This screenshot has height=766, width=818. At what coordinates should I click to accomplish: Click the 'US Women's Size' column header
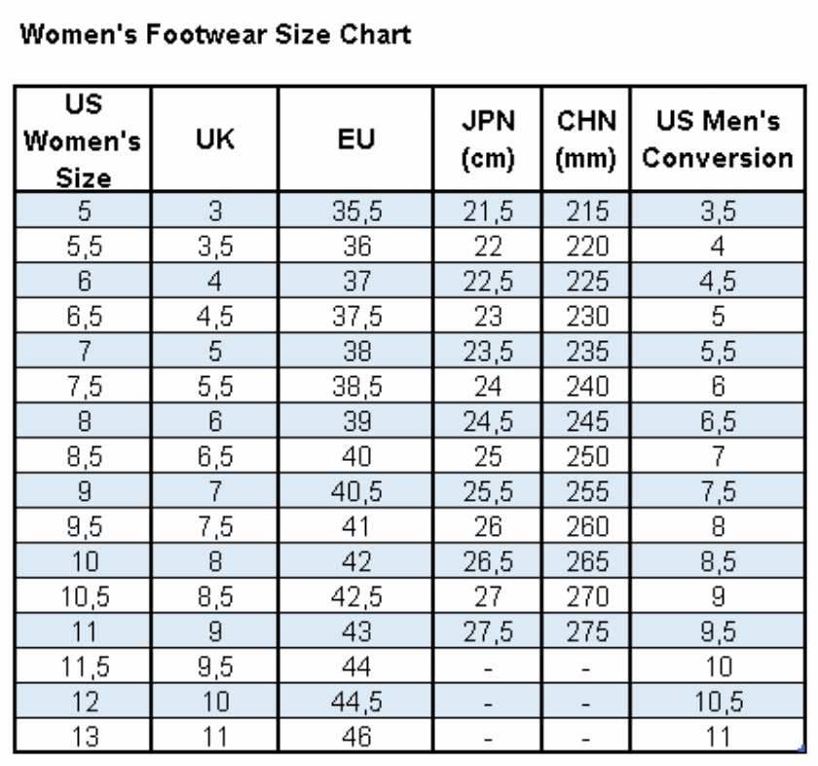84,140
